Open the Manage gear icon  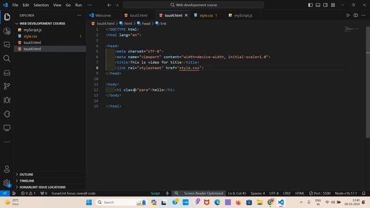[7, 183]
